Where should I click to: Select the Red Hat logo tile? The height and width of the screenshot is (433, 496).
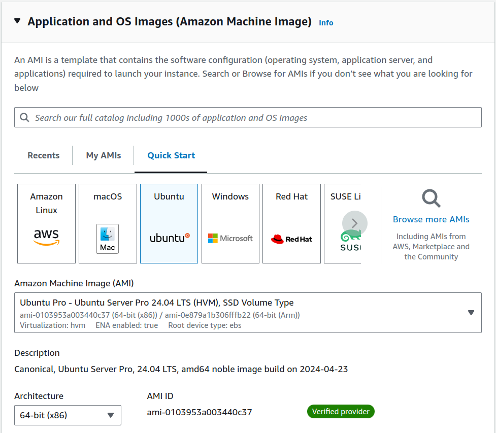[x=291, y=224]
